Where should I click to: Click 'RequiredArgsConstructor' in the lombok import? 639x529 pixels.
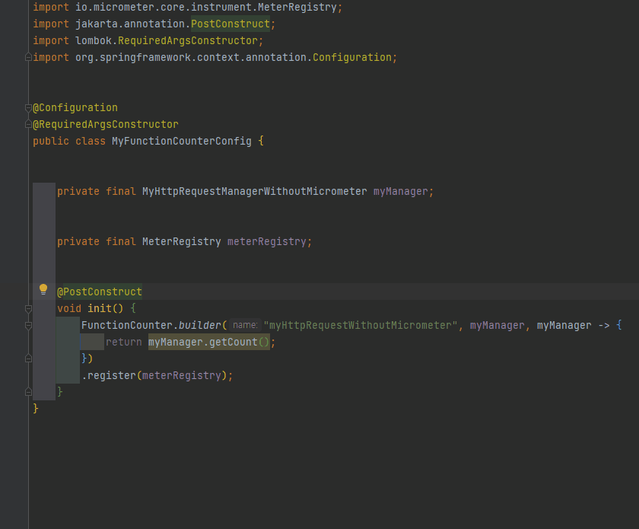[187, 41]
